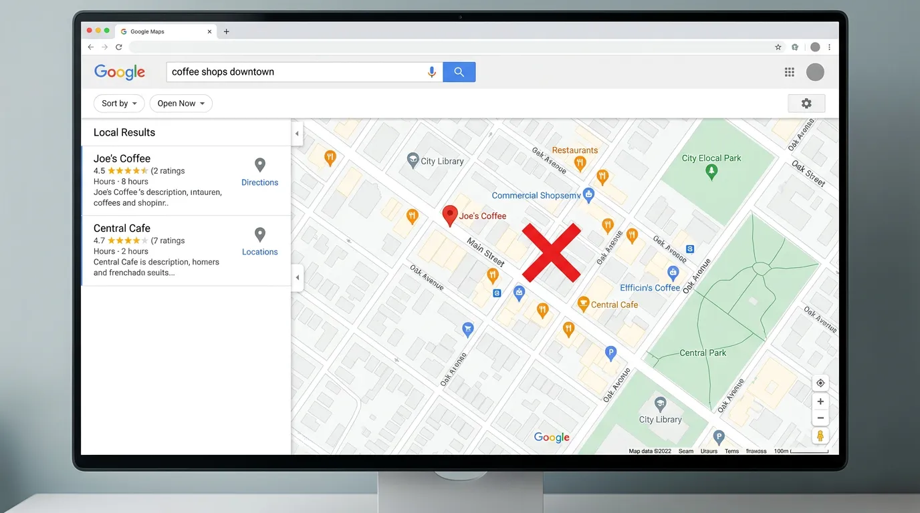Viewport: 920px width, 513px height.
Task: Click the Main Street label on the map
Action: click(486, 252)
